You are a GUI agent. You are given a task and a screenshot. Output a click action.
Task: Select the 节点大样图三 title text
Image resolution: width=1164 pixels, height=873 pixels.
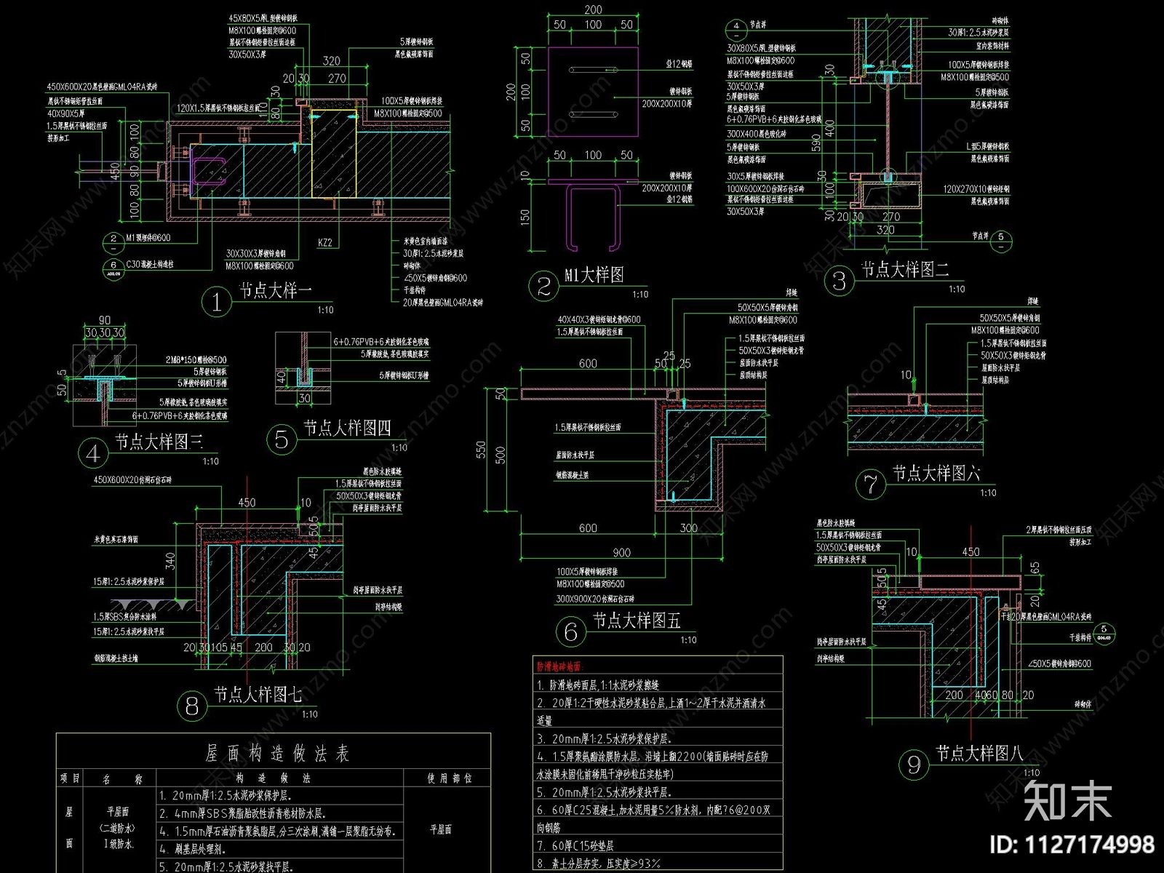[x=159, y=442]
